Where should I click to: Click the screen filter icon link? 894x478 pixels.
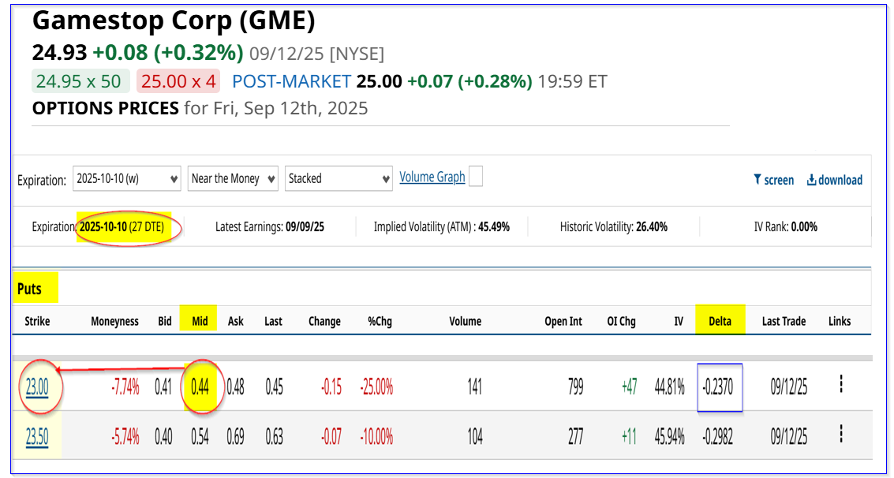point(774,180)
